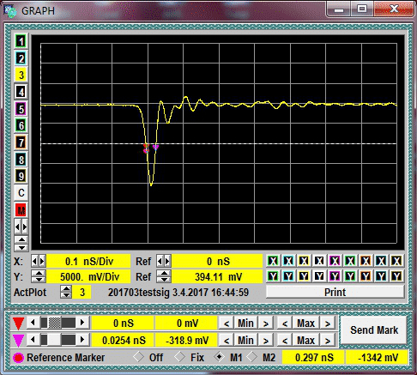This screenshot has width=417, height=375.
Task: Click the Send Mark button
Action: [x=374, y=330]
